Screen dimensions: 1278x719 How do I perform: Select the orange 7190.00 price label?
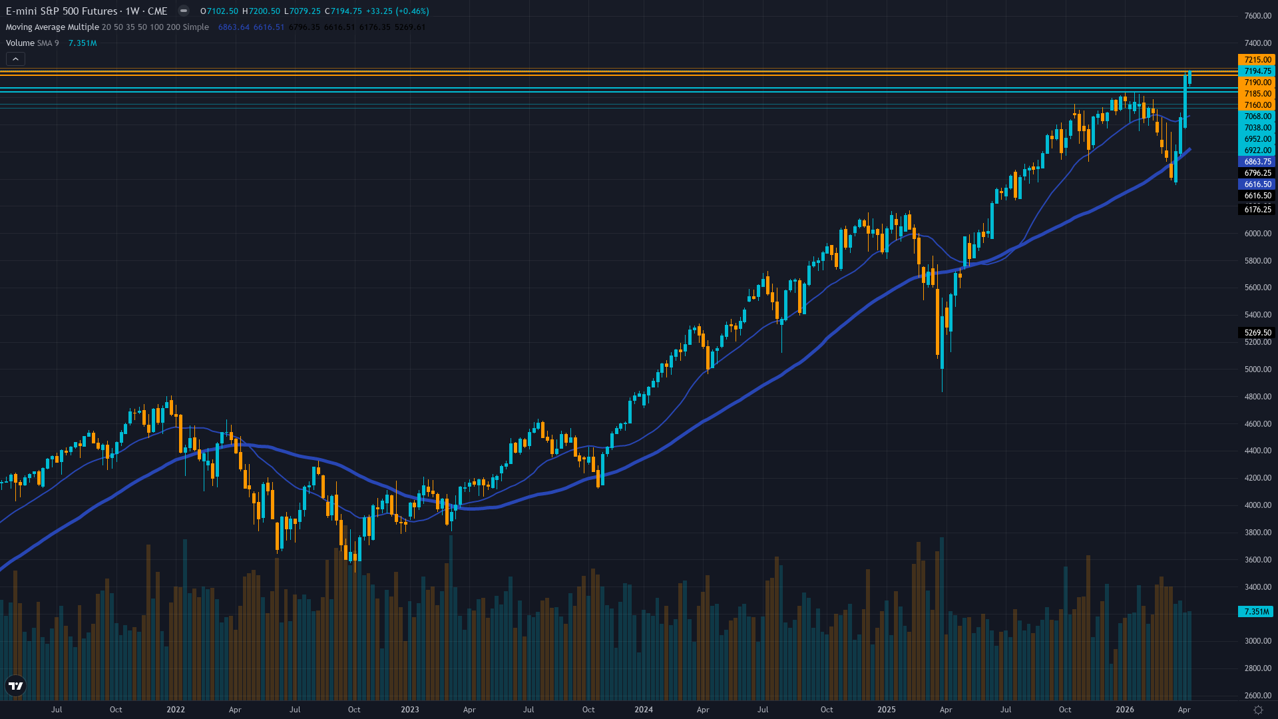(1256, 83)
